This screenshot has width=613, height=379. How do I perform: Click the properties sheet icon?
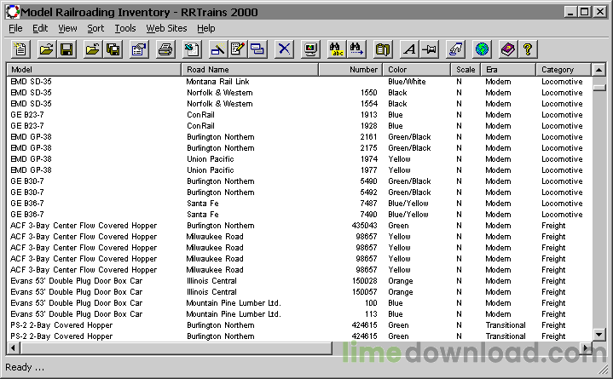click(139, 49)
